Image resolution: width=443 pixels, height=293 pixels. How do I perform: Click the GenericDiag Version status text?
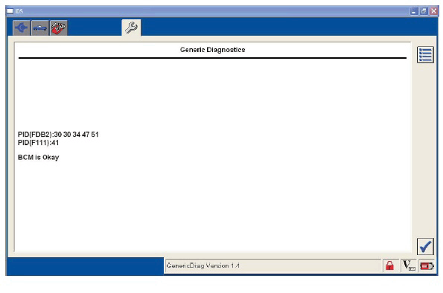[203, 265]
